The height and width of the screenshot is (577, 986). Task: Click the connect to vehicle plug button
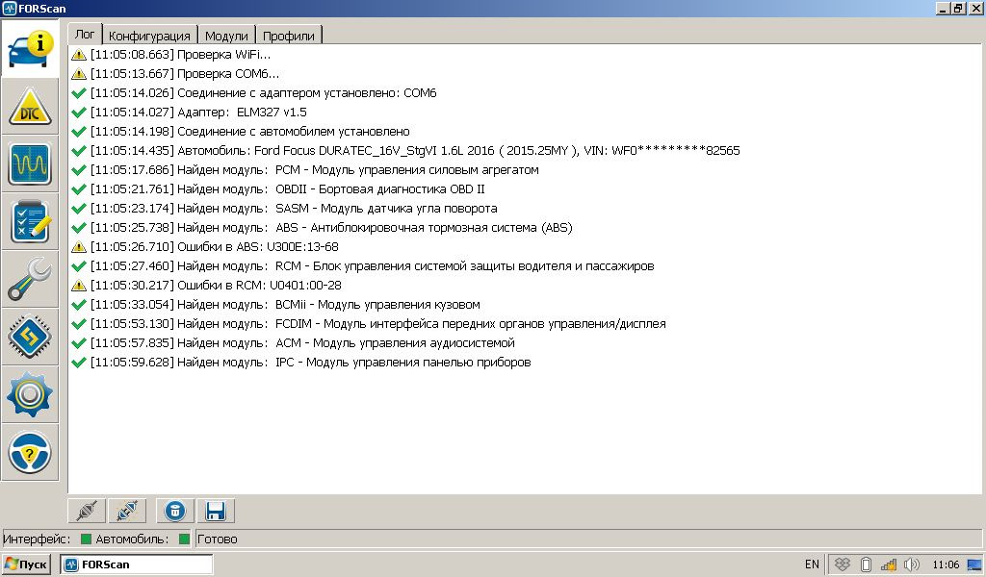pos(87,511)
